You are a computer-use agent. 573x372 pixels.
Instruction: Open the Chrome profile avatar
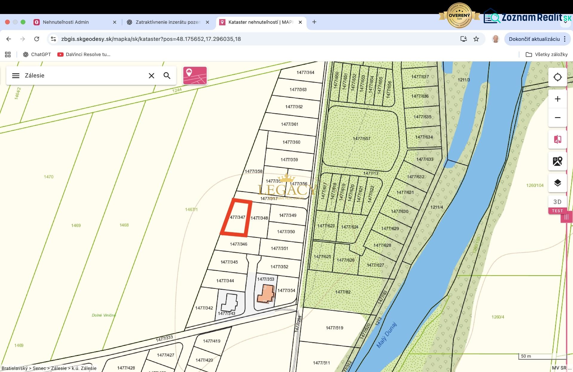coord(496,39)
